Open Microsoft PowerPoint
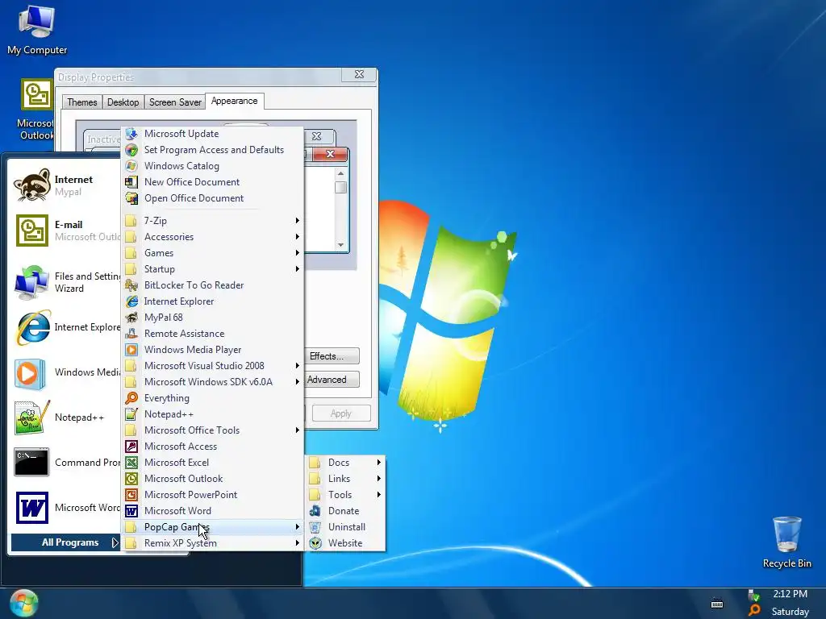This screenshot has width=826, height=619. (x=213, y=495)
